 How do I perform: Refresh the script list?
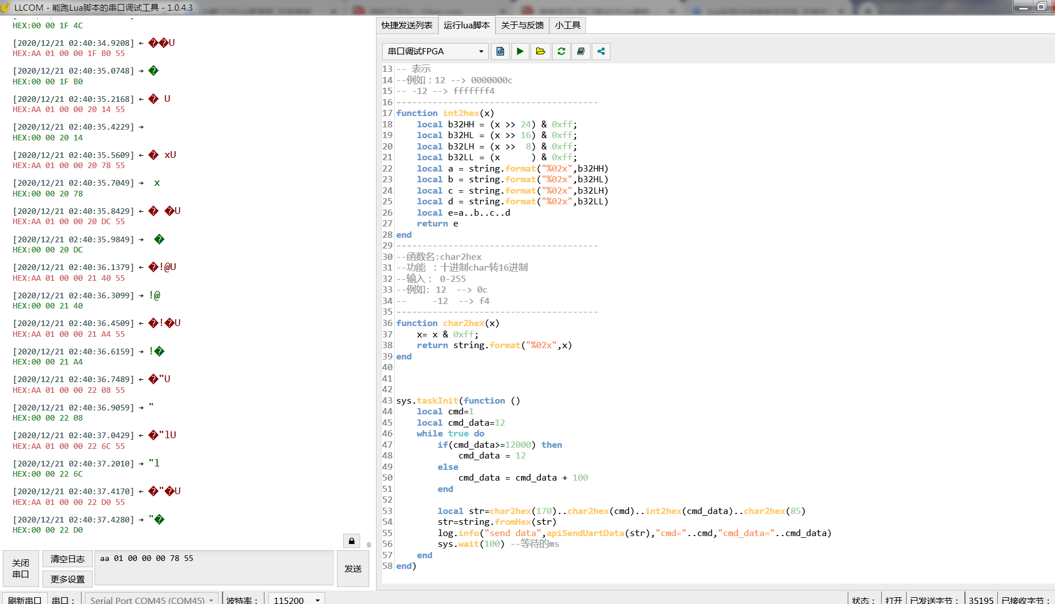pyautogui.click(x=561, y=52)
